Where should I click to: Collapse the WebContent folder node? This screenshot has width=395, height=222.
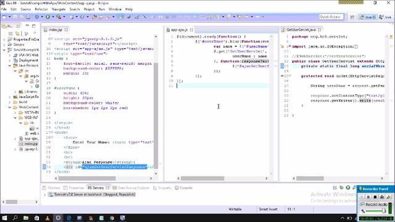point(10,107)
